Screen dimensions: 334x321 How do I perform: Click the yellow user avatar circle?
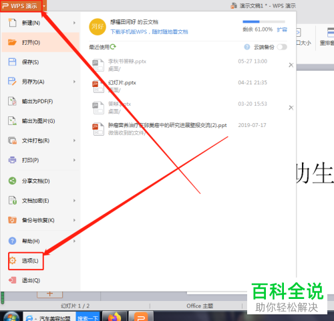click(98, 27)
